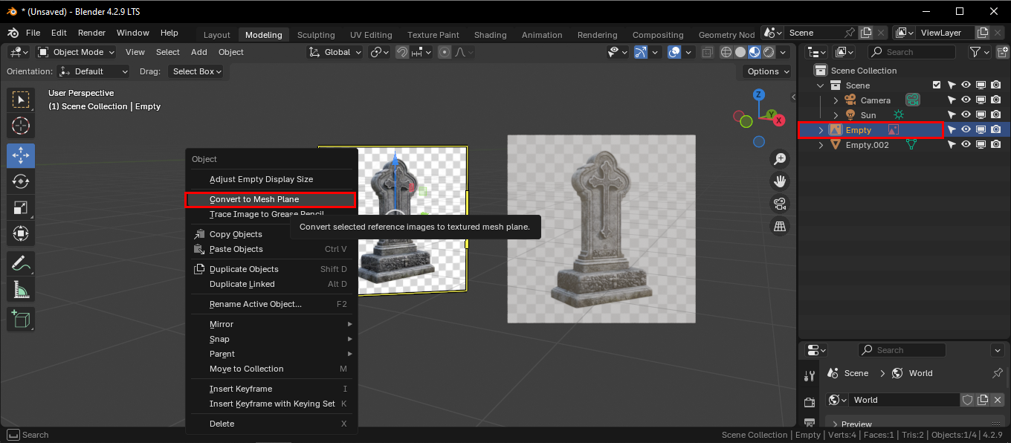Screen dimensions: 1011x443
Task: Switch to orthographic grid view icon
Action: tap(780, 226)
